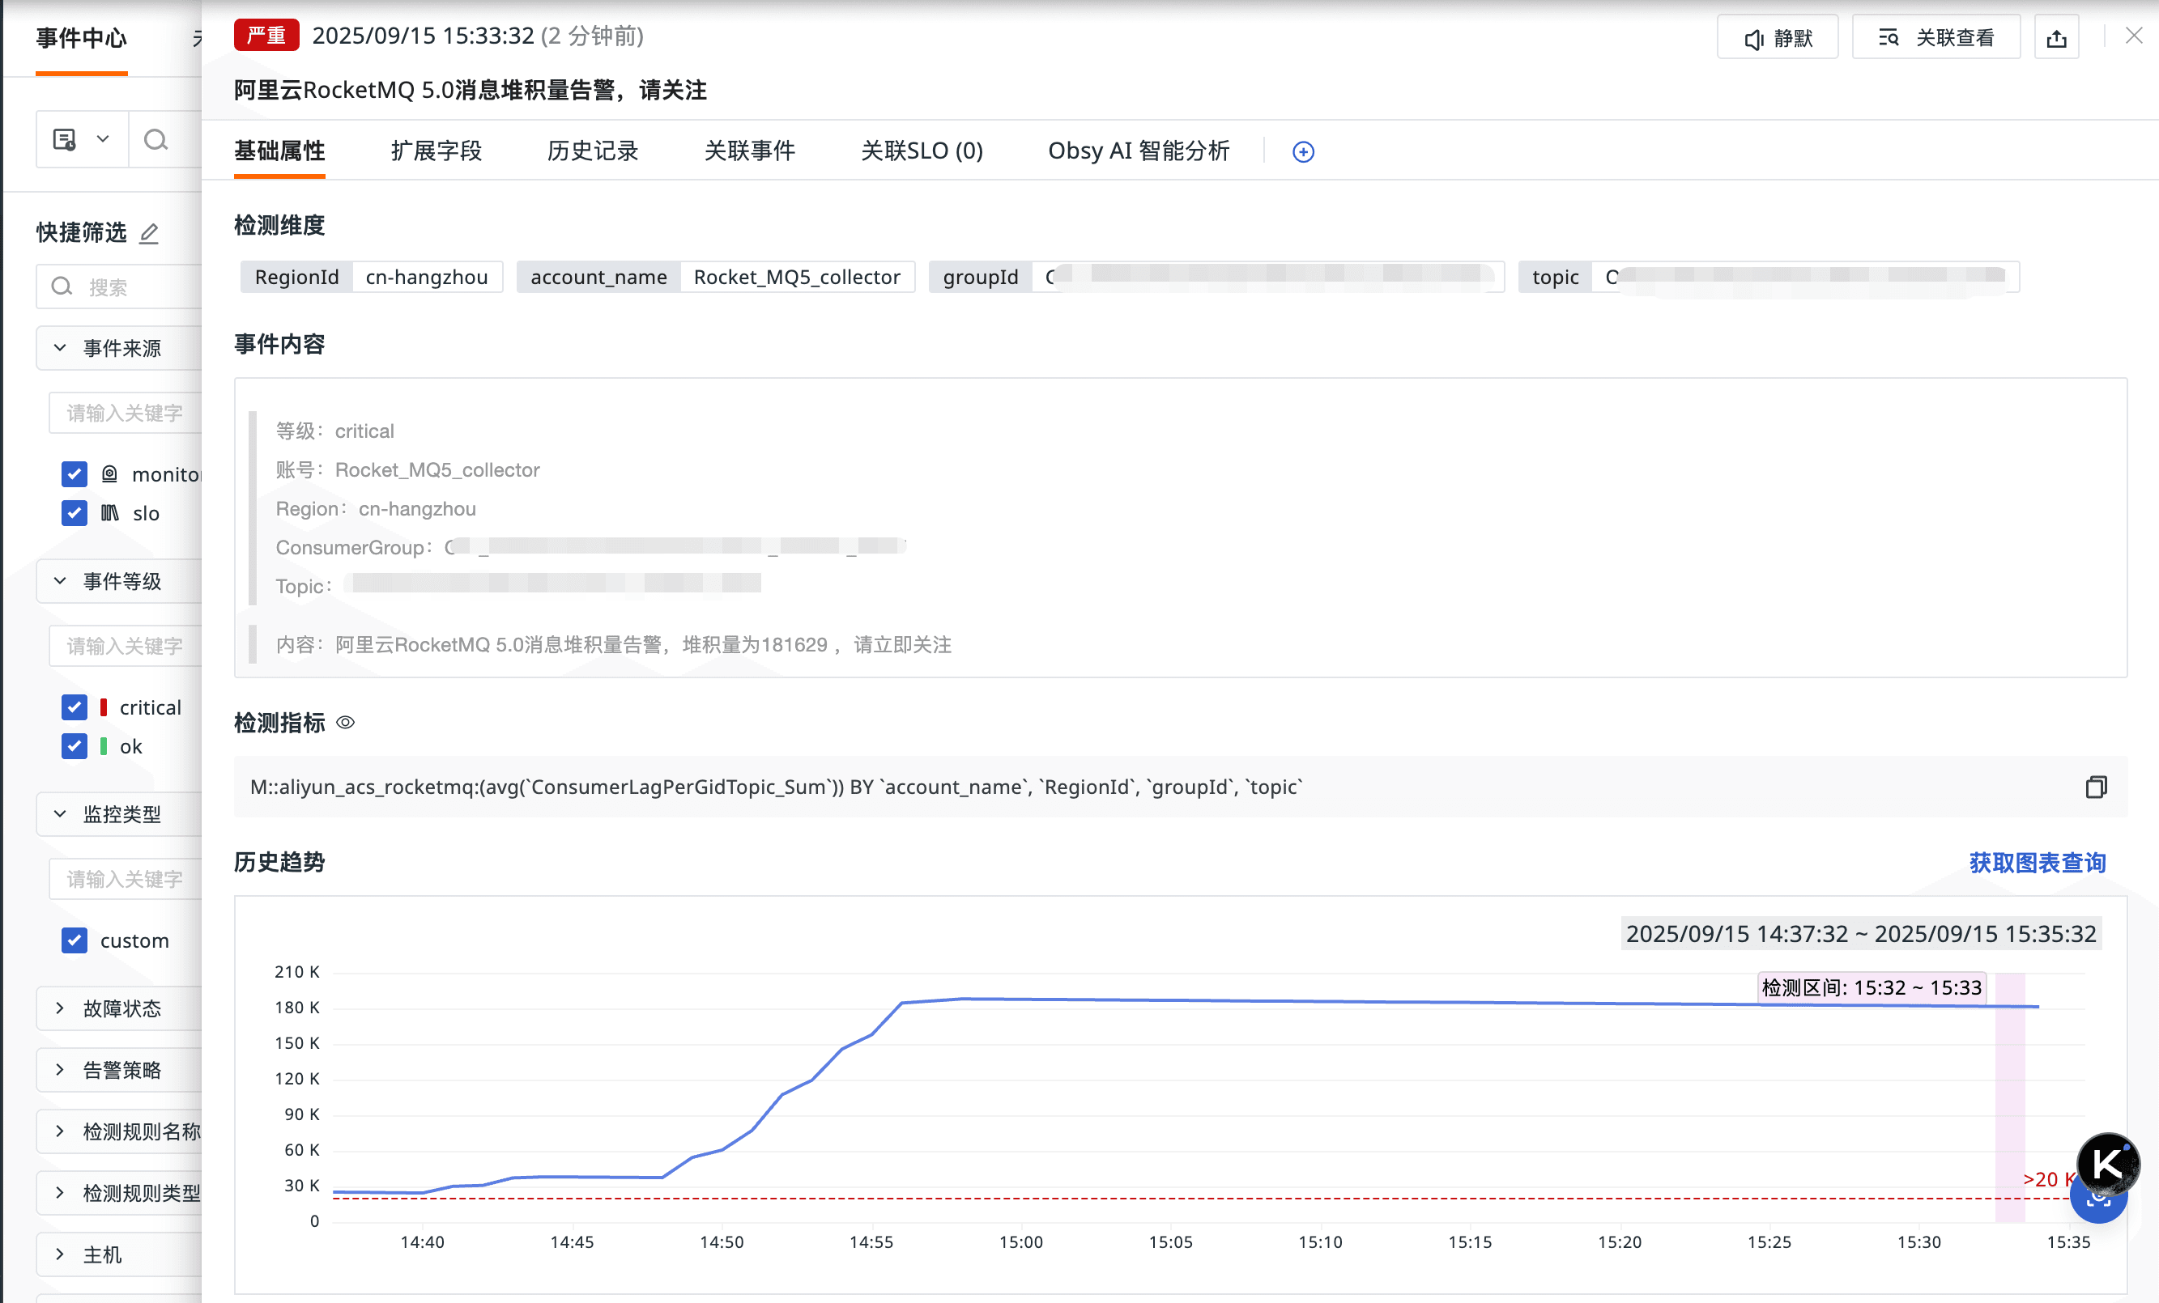
Task: Click the pencil edit icon beside 快捷筛选
Action: coord(150,233)
